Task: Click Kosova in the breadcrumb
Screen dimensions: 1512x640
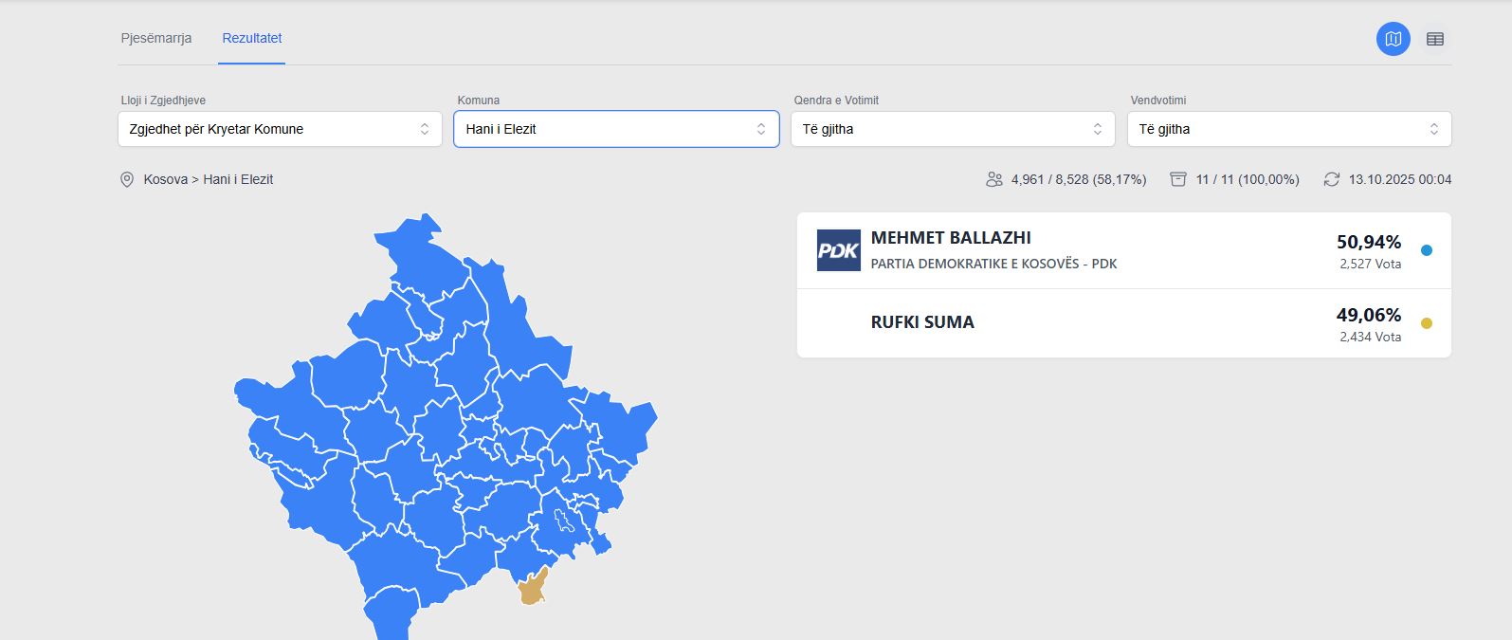Action: tap(165, 179)
